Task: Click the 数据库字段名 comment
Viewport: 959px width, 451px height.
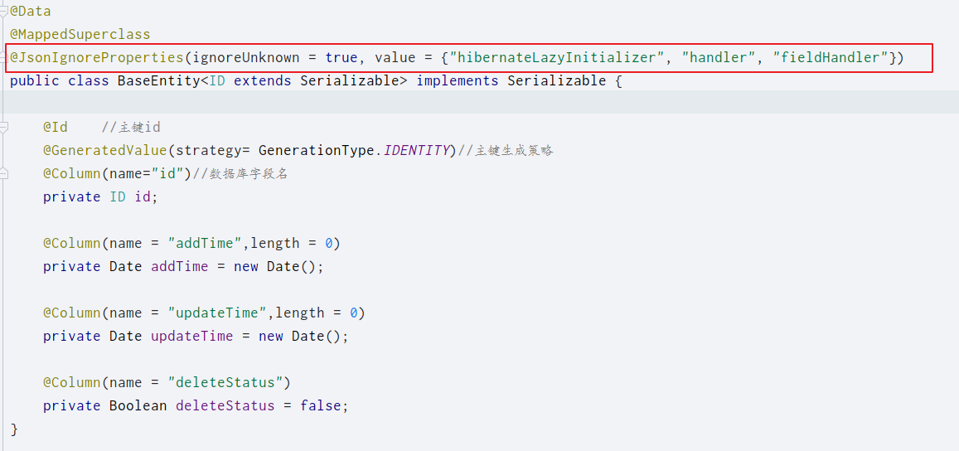Action: [240, 174]
